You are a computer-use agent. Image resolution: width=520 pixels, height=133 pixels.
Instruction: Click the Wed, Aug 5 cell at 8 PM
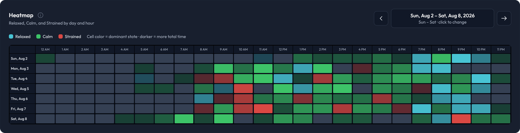[442, 89]
